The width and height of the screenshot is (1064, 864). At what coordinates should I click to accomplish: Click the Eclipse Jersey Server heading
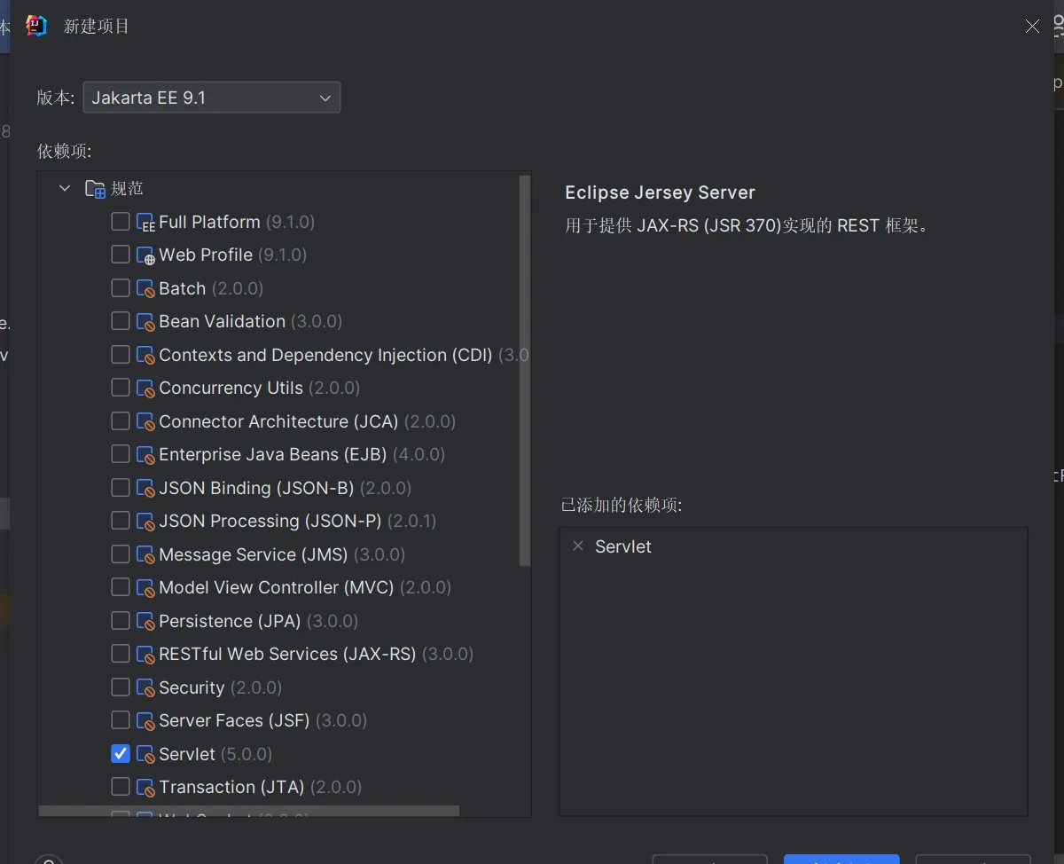coord(660,192)
